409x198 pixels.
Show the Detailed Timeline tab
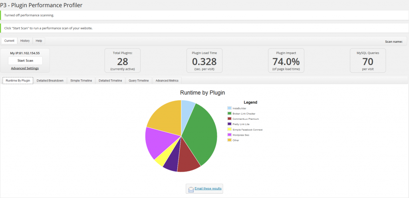110,81
